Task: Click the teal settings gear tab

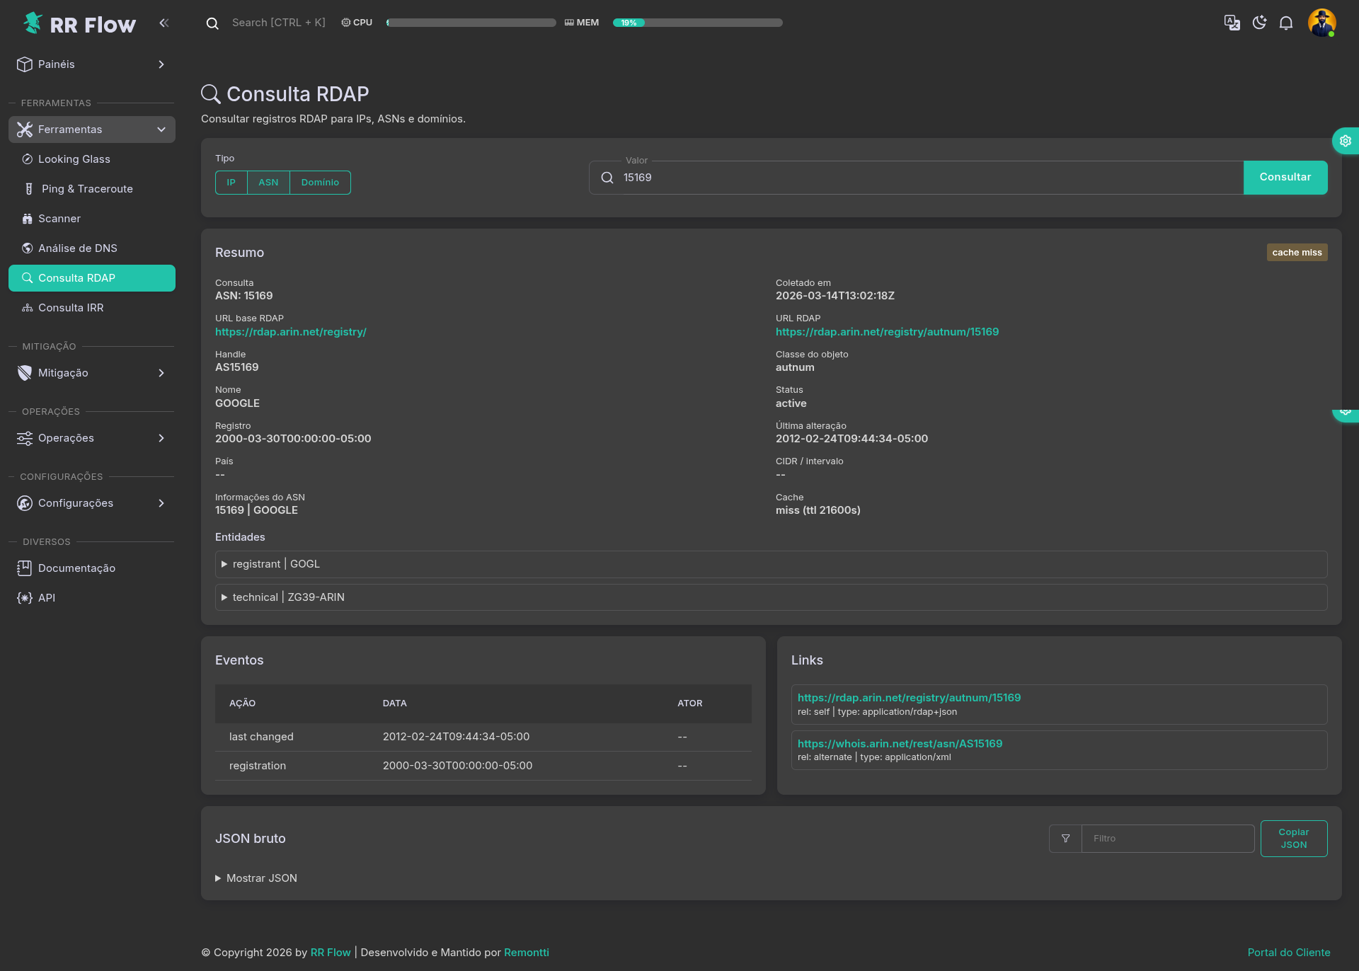Action: [1345, 141]
